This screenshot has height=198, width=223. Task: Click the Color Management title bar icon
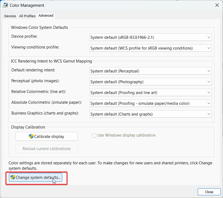pyautogui.click(x=5, y=5)
